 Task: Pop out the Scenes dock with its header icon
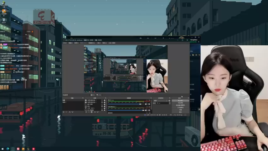pyautogui.click(x=83, y=98)
